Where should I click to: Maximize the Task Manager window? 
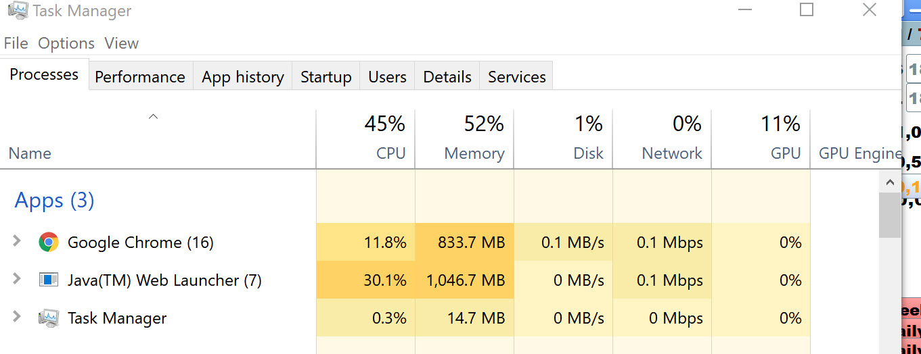[806, 10]
